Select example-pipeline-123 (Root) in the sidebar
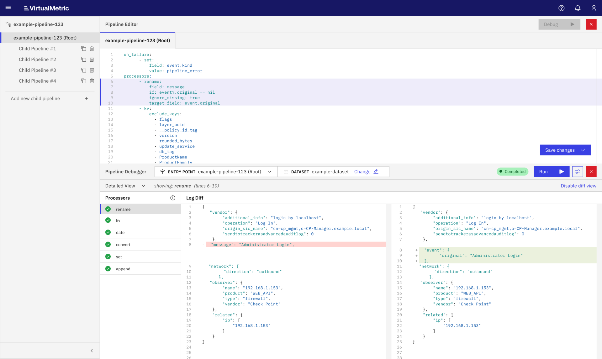Image resolution: width=602 pixels, height=359 pixels. pyautogui.click(x=50, y=38)
